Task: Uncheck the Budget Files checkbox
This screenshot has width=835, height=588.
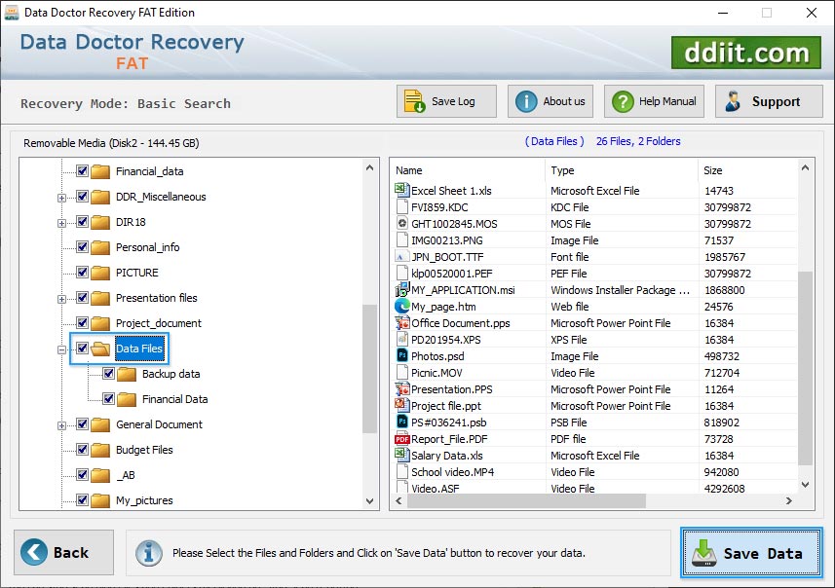Action: 82,450
